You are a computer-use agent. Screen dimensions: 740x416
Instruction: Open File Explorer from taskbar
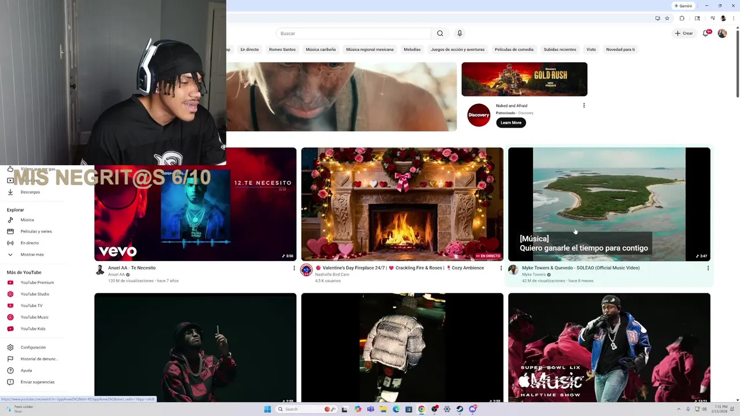point(383,409)
